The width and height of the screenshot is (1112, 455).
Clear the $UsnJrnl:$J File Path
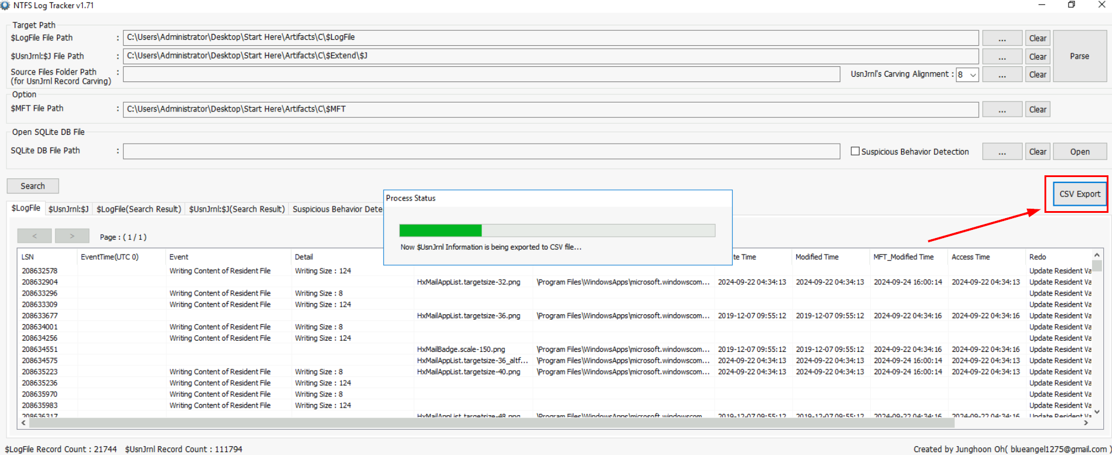pos(1038,57)
